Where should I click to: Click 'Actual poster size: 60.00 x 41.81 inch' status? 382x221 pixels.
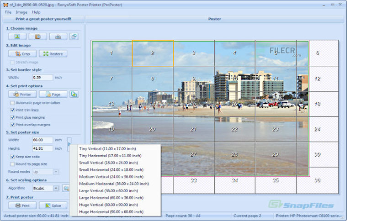pos(36,216)
